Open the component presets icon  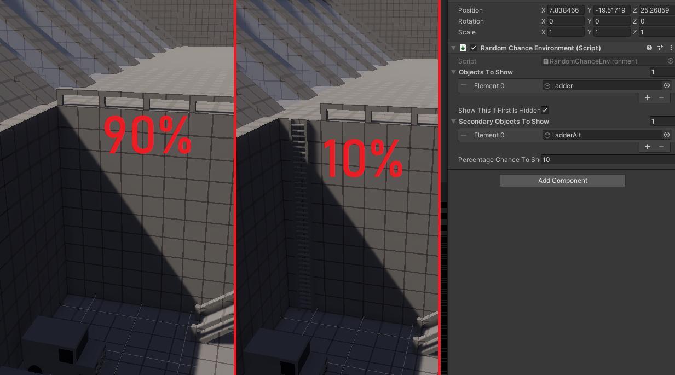tap(660, 48)
